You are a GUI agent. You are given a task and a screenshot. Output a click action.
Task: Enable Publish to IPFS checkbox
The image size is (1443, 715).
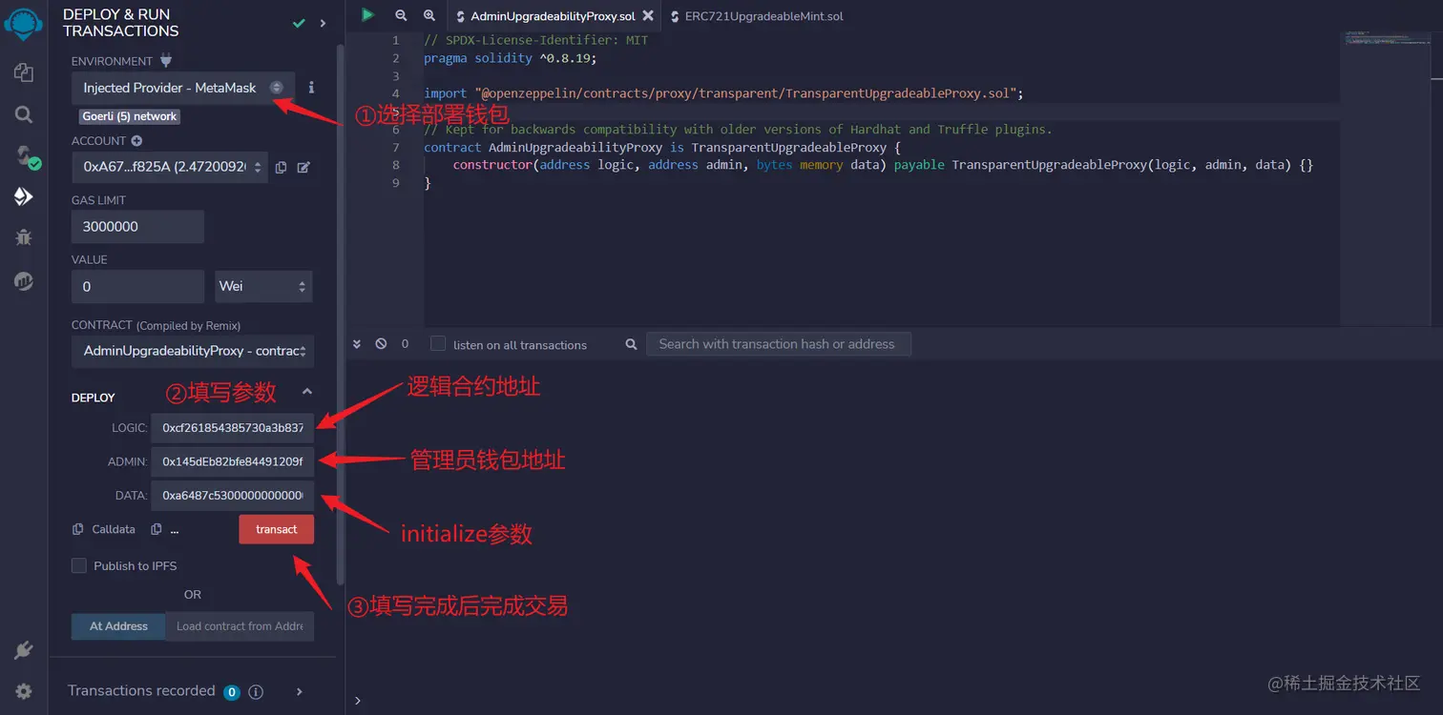click(79, 565)
